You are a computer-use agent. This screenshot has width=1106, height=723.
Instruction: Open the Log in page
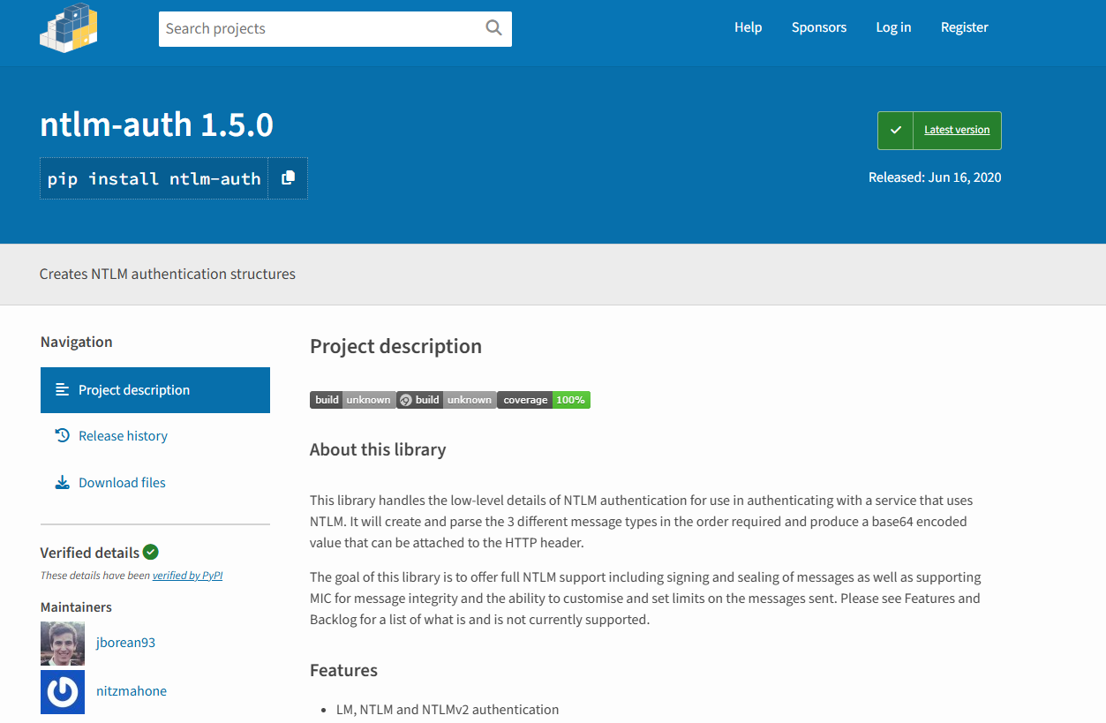[x=893, y=27]
